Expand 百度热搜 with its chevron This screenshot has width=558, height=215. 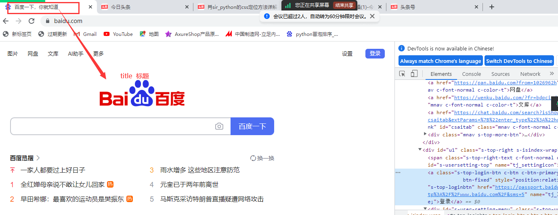pyautogui.click(x=38, y=158)
